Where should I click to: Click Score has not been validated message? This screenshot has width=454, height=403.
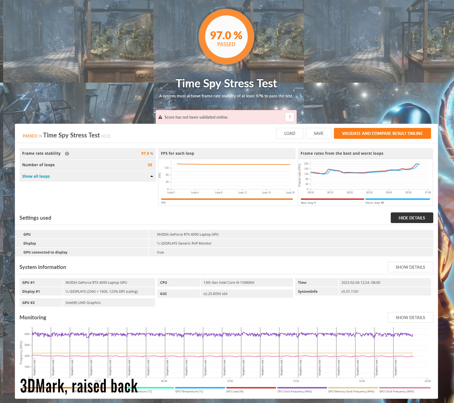pyautogui.click(x=196, y=117)
